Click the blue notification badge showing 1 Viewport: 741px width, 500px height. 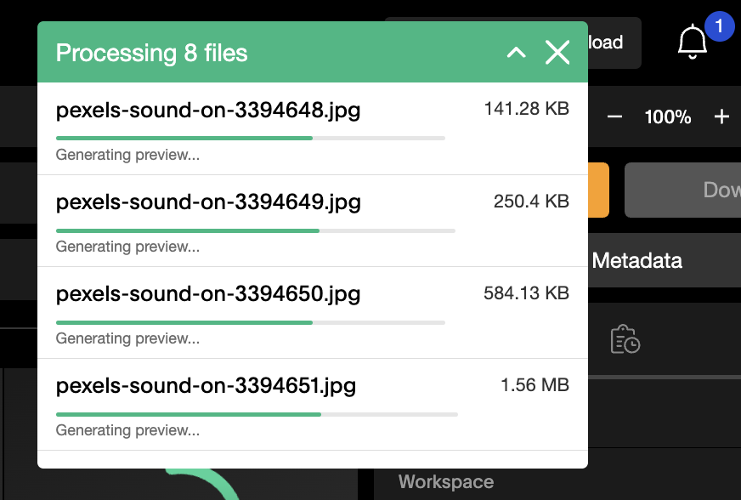tap(719, 26)
